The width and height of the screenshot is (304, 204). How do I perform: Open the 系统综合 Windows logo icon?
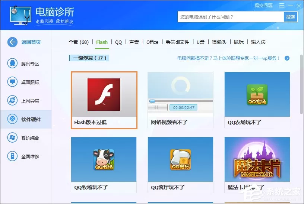click(x=12, y=137)
